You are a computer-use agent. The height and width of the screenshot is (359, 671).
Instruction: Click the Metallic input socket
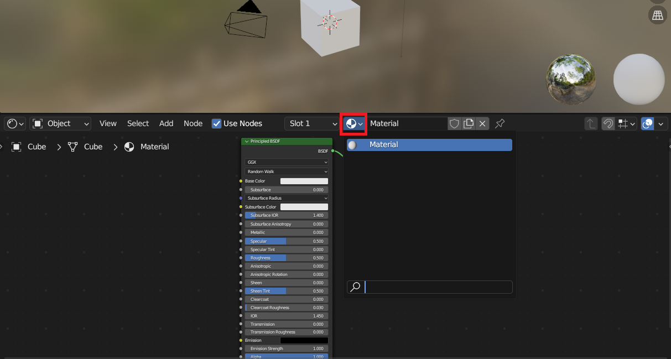(241, 232)
